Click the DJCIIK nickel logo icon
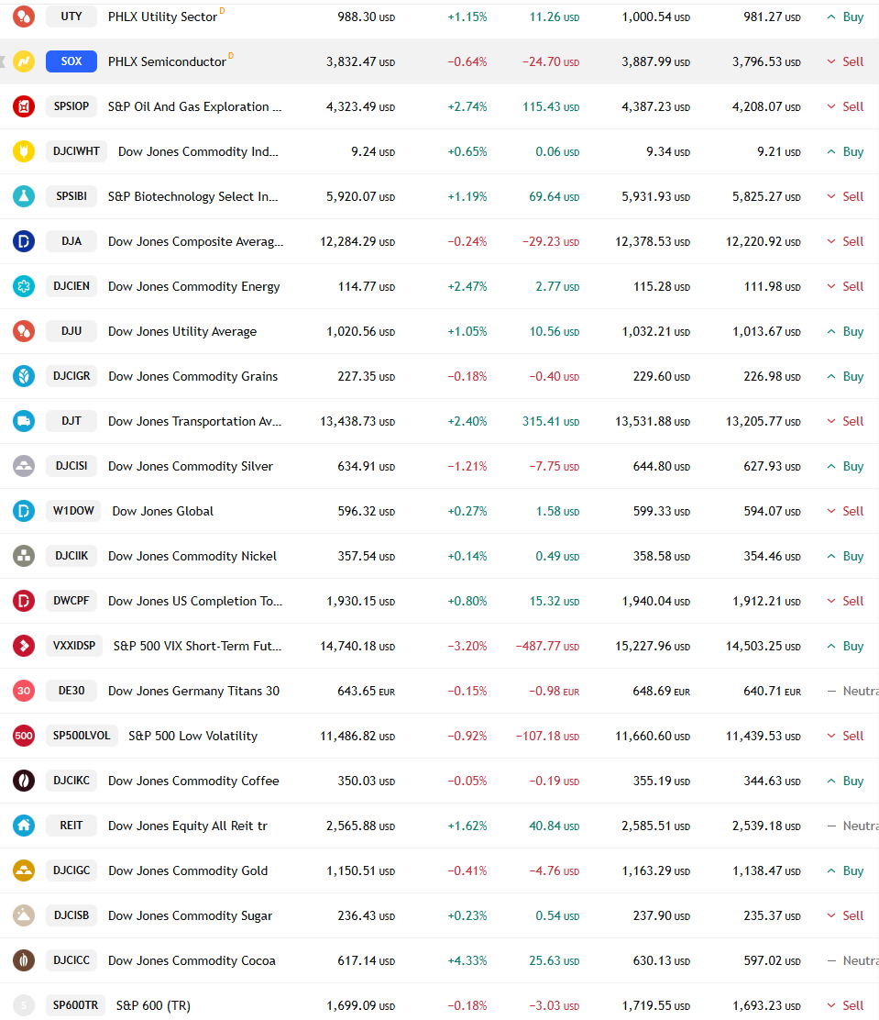The height and width of the screenshot is (1020, 879). (24, 555)
